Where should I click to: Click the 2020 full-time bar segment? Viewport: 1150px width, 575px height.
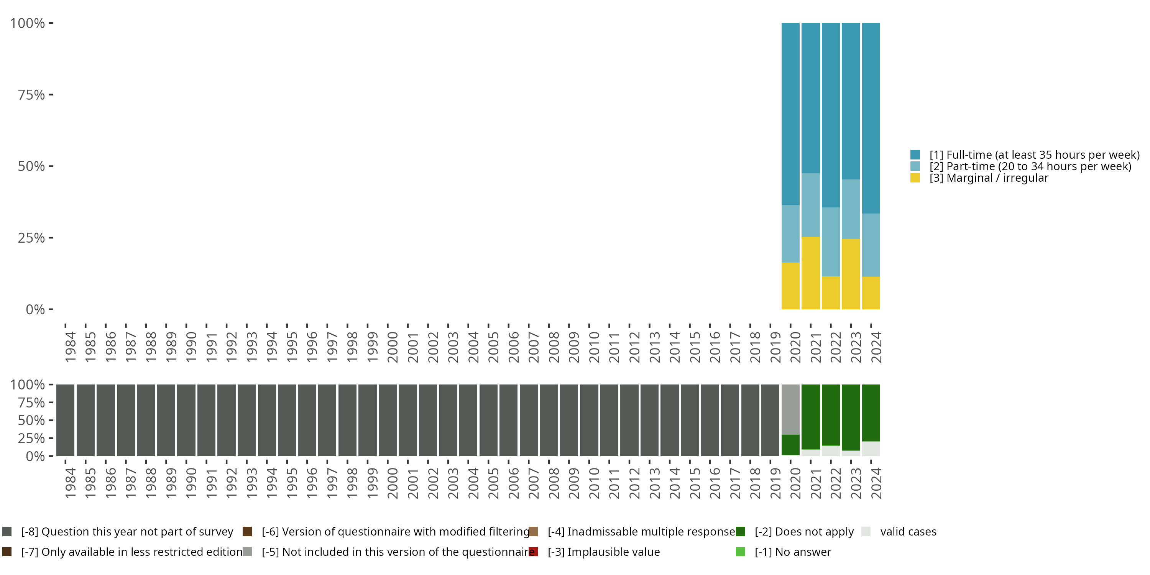point(790,114)
